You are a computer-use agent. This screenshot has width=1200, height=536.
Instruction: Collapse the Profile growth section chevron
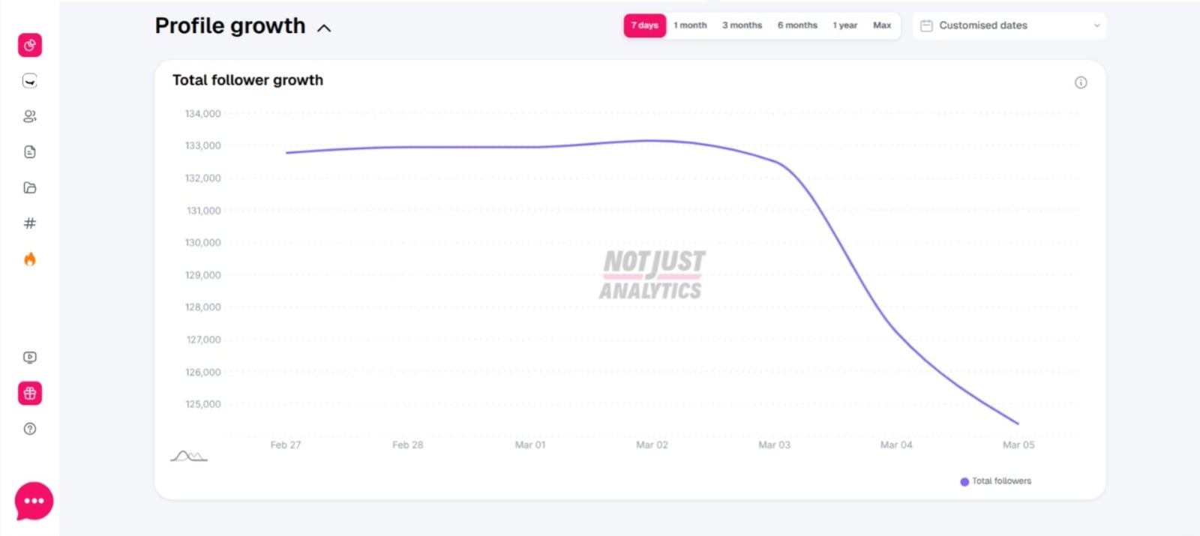point(324,28)
